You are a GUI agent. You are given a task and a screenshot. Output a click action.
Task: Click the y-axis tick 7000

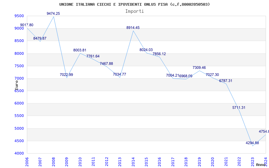click(x=19, y=79)
